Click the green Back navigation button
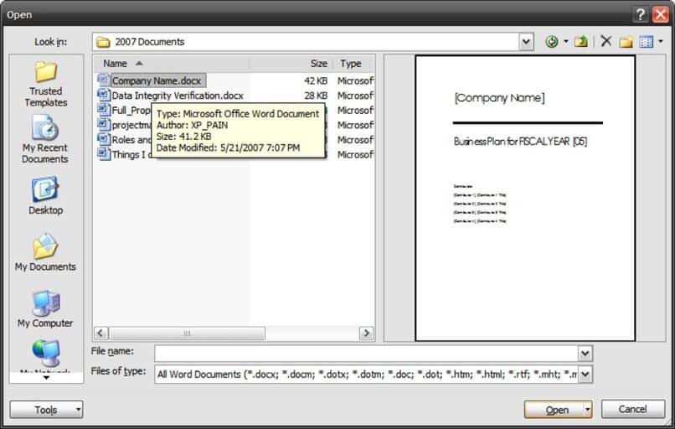 point(551,42)
